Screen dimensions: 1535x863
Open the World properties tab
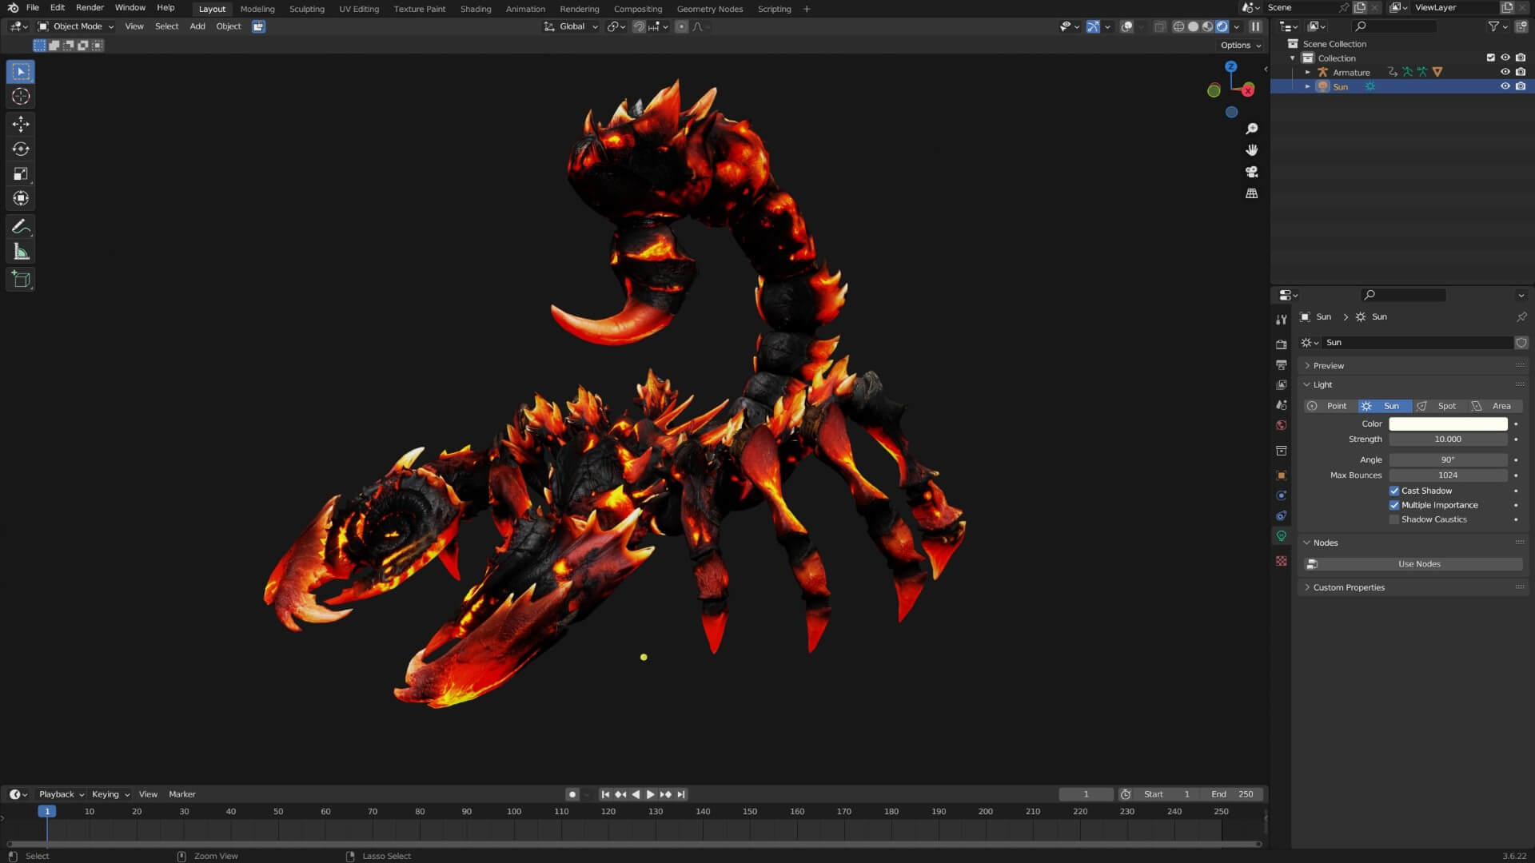(1282, 425)
